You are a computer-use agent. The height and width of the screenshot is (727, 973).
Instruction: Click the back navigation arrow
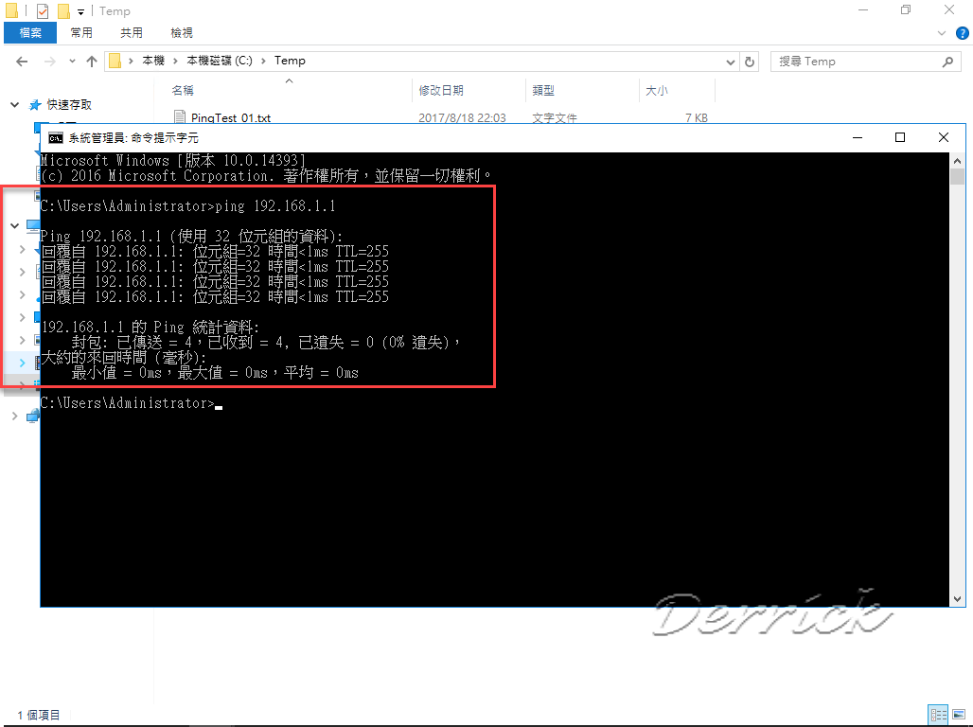21,61
